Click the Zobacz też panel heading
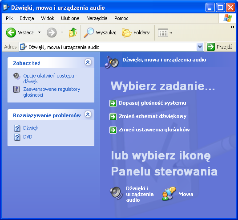The width and height of the screenshot is (238, 220). [x=27, y=63]
